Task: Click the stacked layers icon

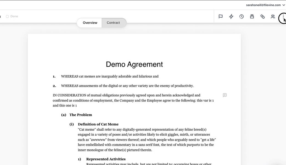Action: (x=252, y=16)
